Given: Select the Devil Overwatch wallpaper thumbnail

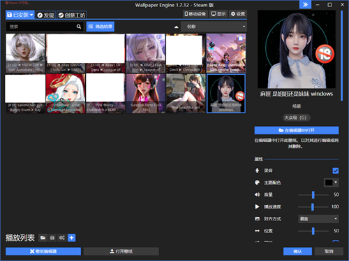Looking at the screenshot, I should pyautogui.click(x=186, y=53).
